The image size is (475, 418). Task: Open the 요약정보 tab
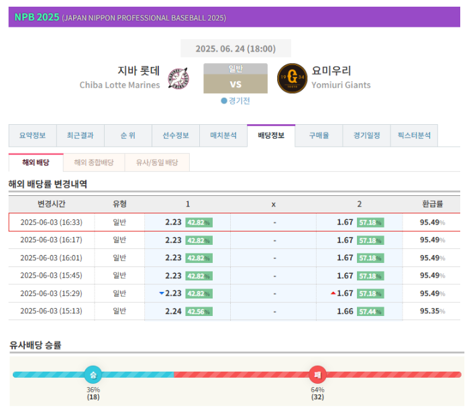point(32,136)
